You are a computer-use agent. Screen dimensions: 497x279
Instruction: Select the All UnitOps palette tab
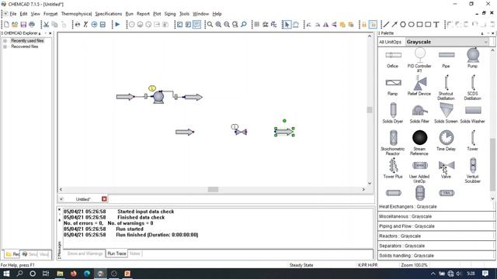(390, 42)
